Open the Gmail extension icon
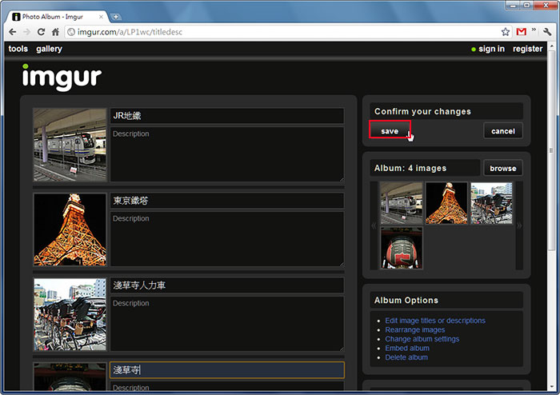Screen dimensions: 560x395 [522, 32]
